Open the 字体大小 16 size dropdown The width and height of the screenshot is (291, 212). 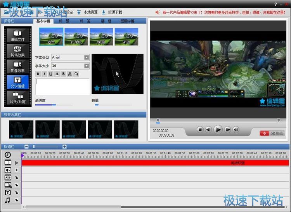tap(87, 66)
